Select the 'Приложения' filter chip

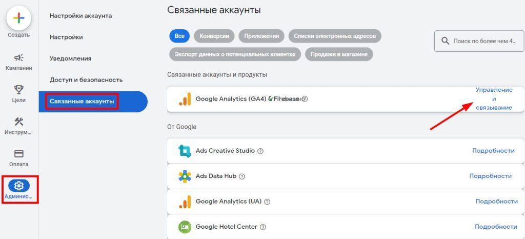click(261, 36)
